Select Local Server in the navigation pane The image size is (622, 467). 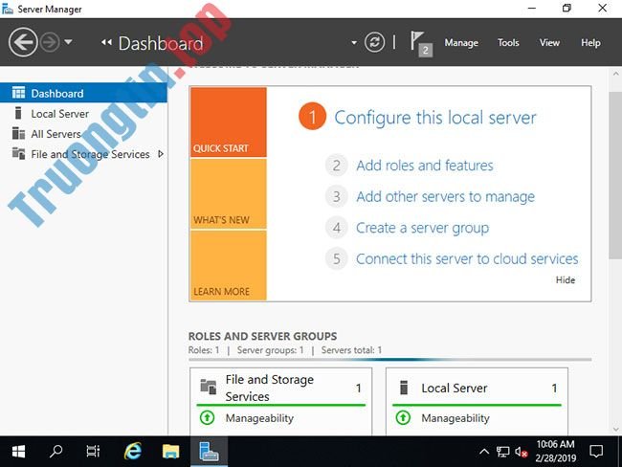click(83, 114)
